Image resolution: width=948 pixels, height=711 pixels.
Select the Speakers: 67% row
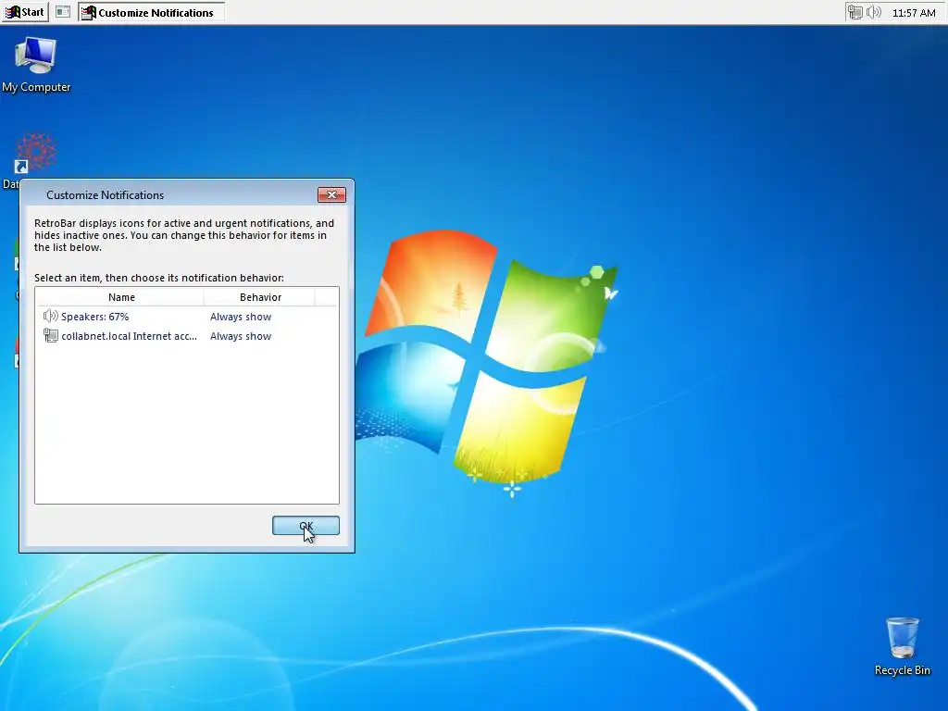187,317
